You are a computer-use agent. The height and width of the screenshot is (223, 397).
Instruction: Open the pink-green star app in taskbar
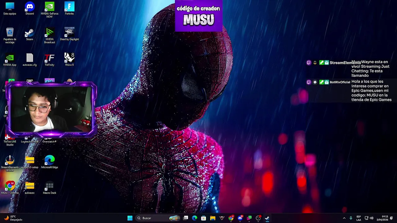[x=249, y=218]
